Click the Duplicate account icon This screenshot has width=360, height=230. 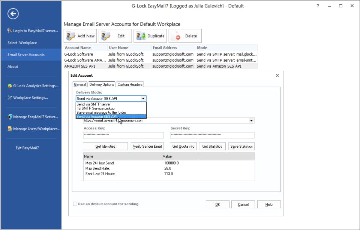[x=141, y=36]
